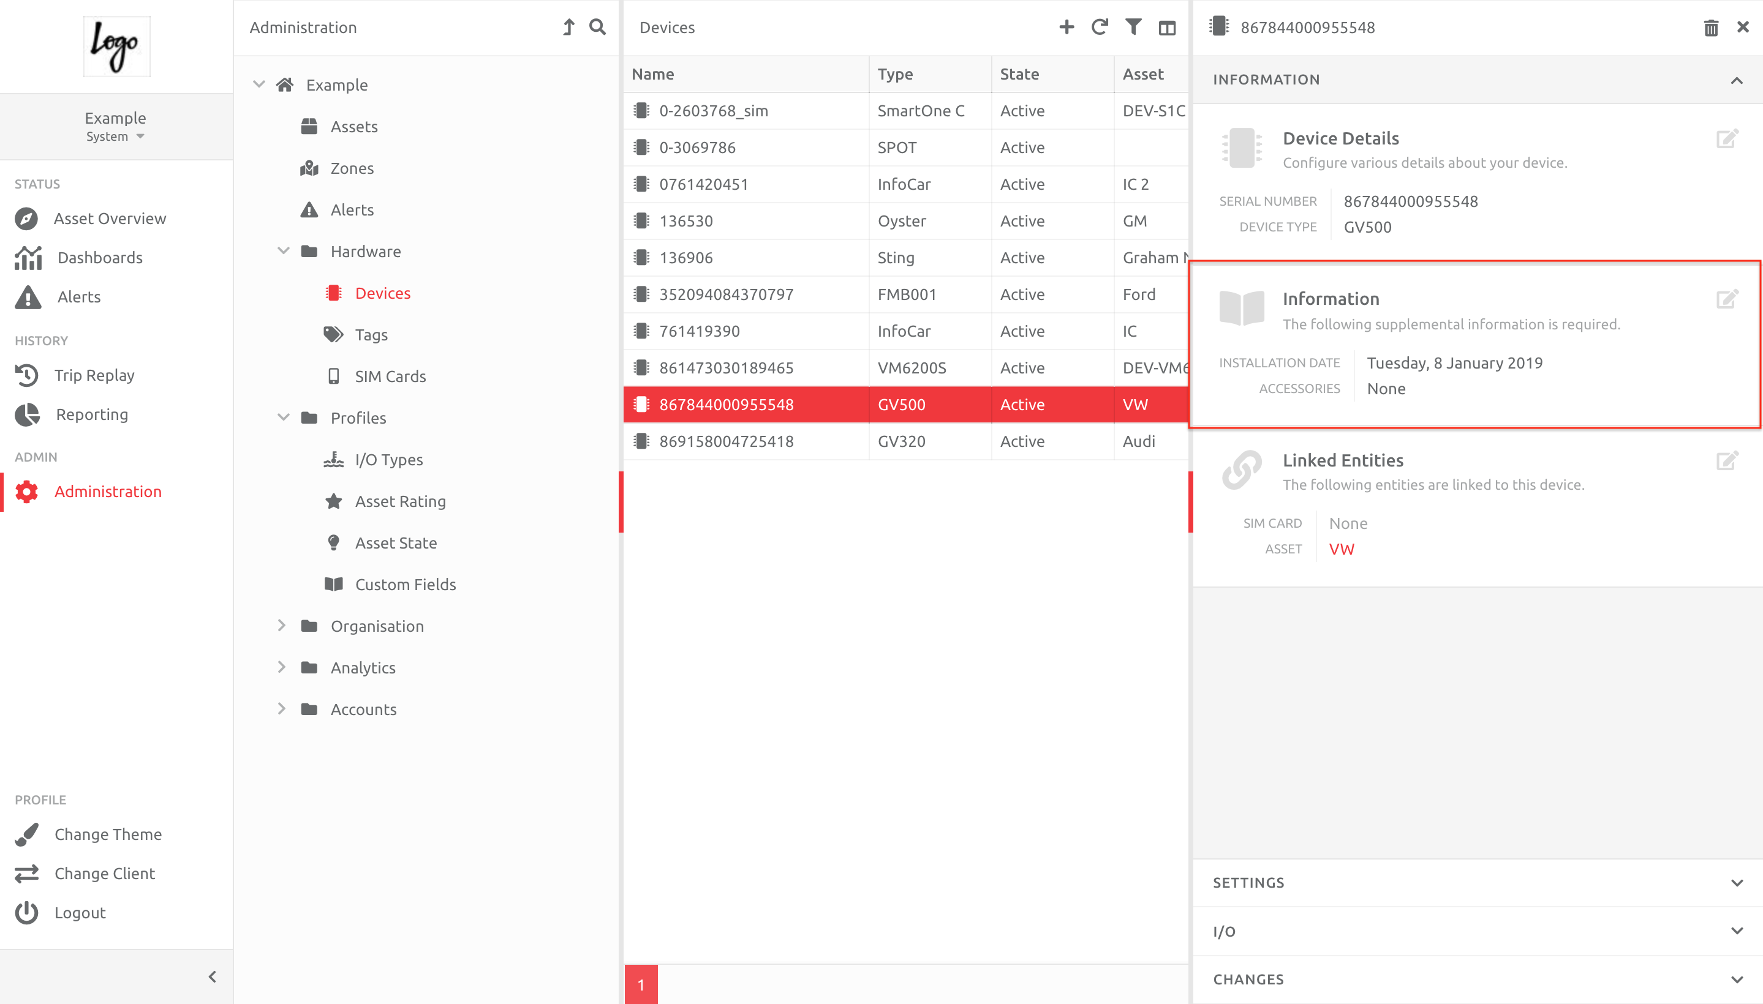Select page 1 in Devices pagination

pos(640,984)
